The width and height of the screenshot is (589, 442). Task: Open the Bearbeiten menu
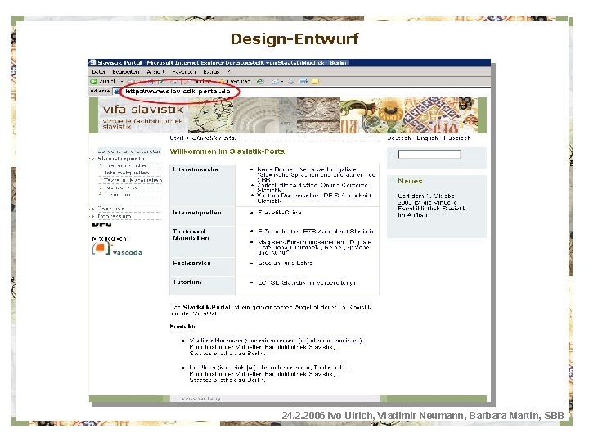pos(126,72)
